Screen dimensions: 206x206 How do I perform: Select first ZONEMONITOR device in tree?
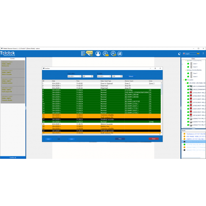coord(199,86)
